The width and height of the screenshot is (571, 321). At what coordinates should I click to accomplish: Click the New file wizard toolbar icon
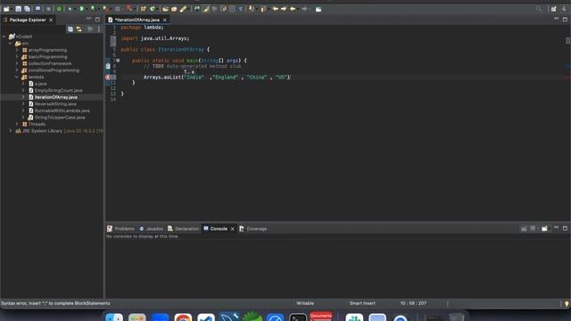[6, 9]
